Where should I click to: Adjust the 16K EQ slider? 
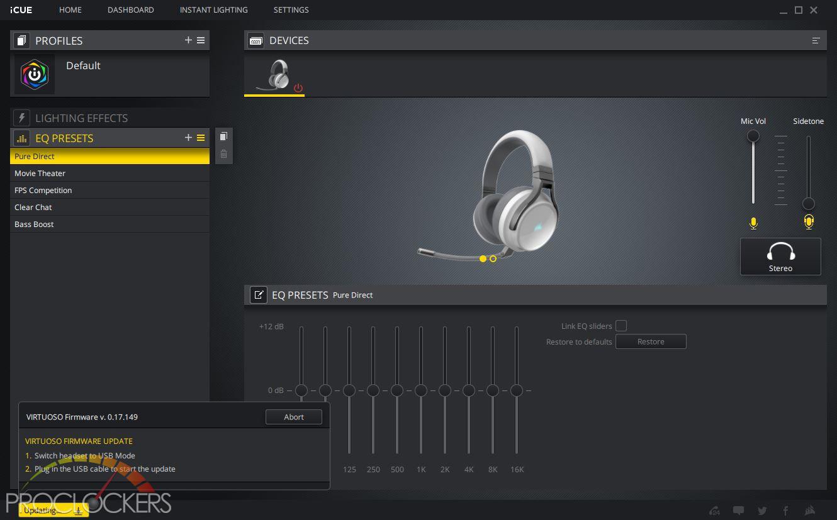pos(517,390)
